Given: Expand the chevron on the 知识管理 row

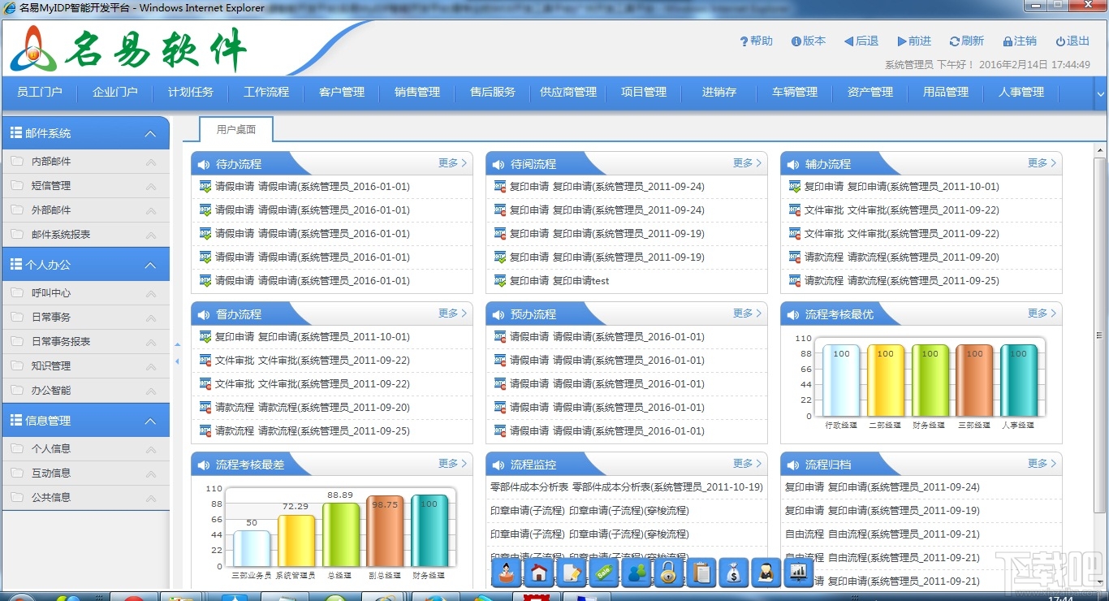Looking at the screenshot, I should (x=151, y=366).
